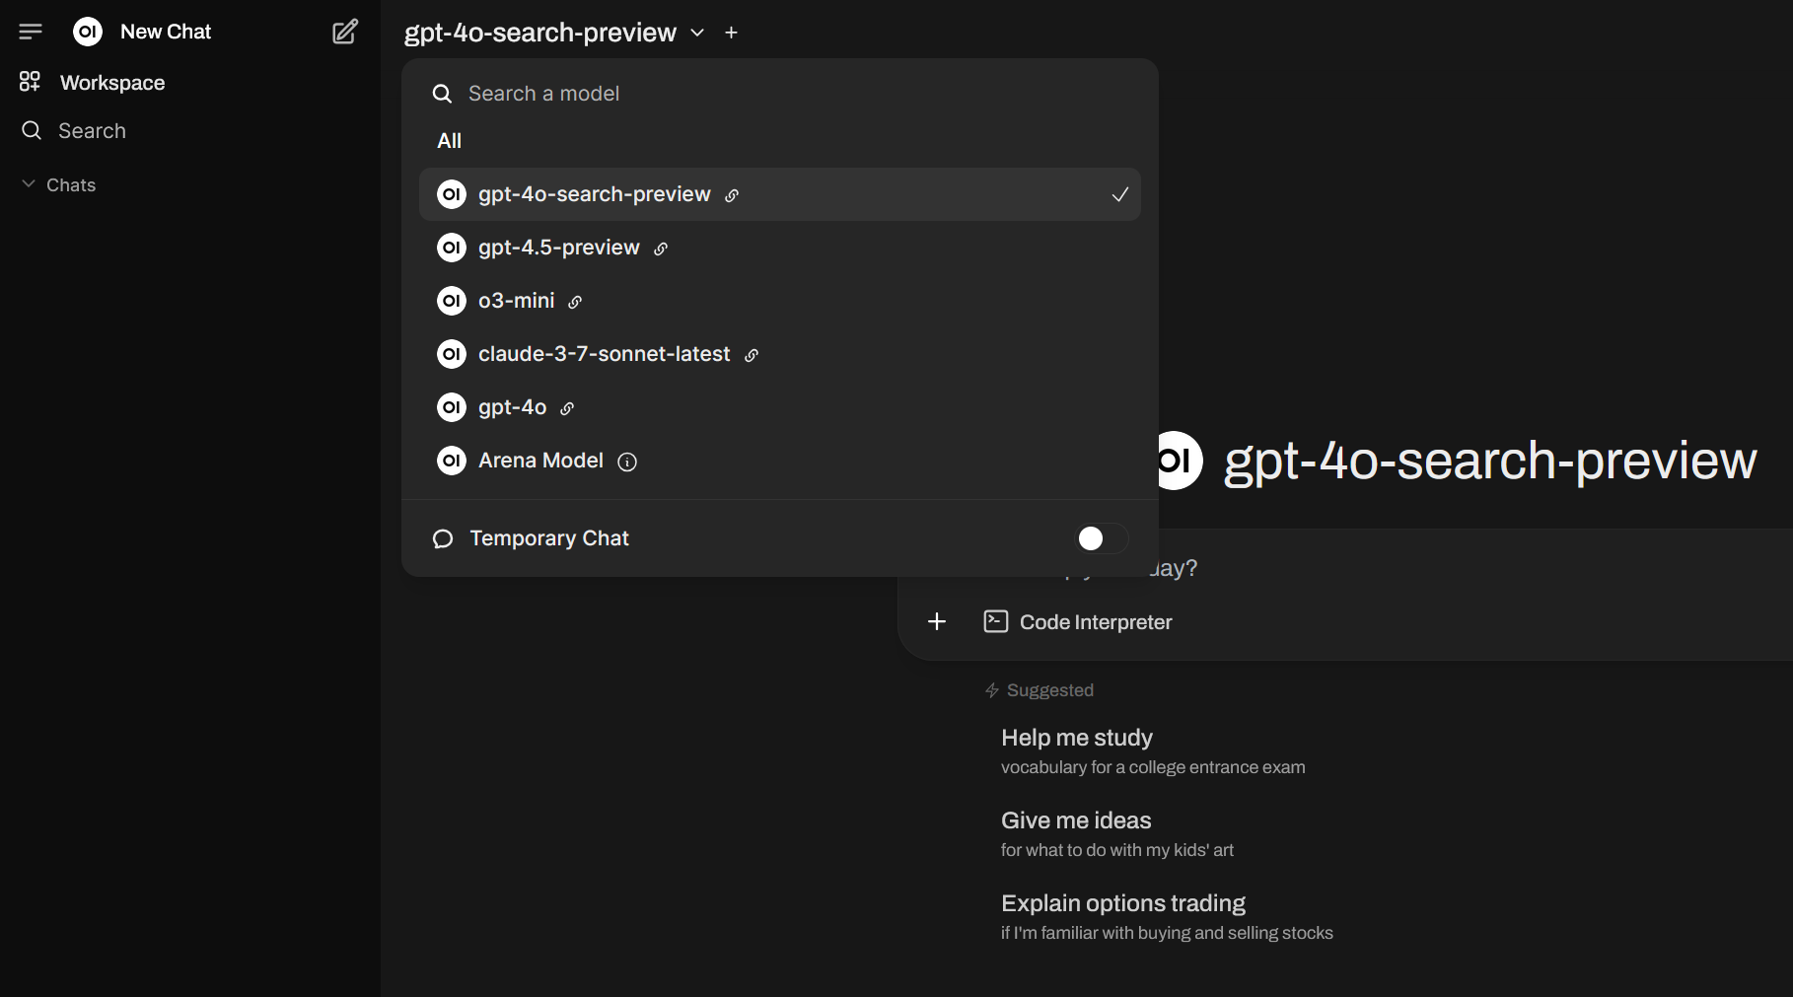Viewport: 1793px width, 997px height.
Task: Open Search from the sidebar
Action: (x=91, y=130)
